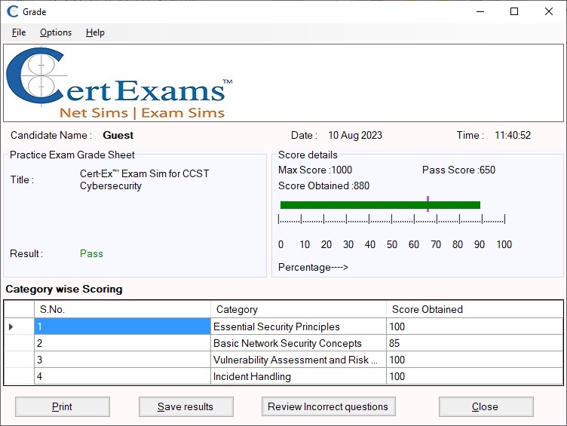Click the CertExams logo banner
Viewport: 567px width, 426px height.
121,84
